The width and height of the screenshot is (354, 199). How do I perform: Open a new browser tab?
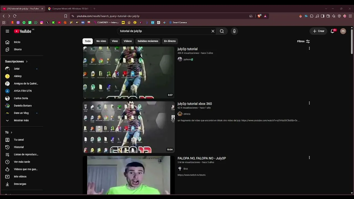point(94,9)
